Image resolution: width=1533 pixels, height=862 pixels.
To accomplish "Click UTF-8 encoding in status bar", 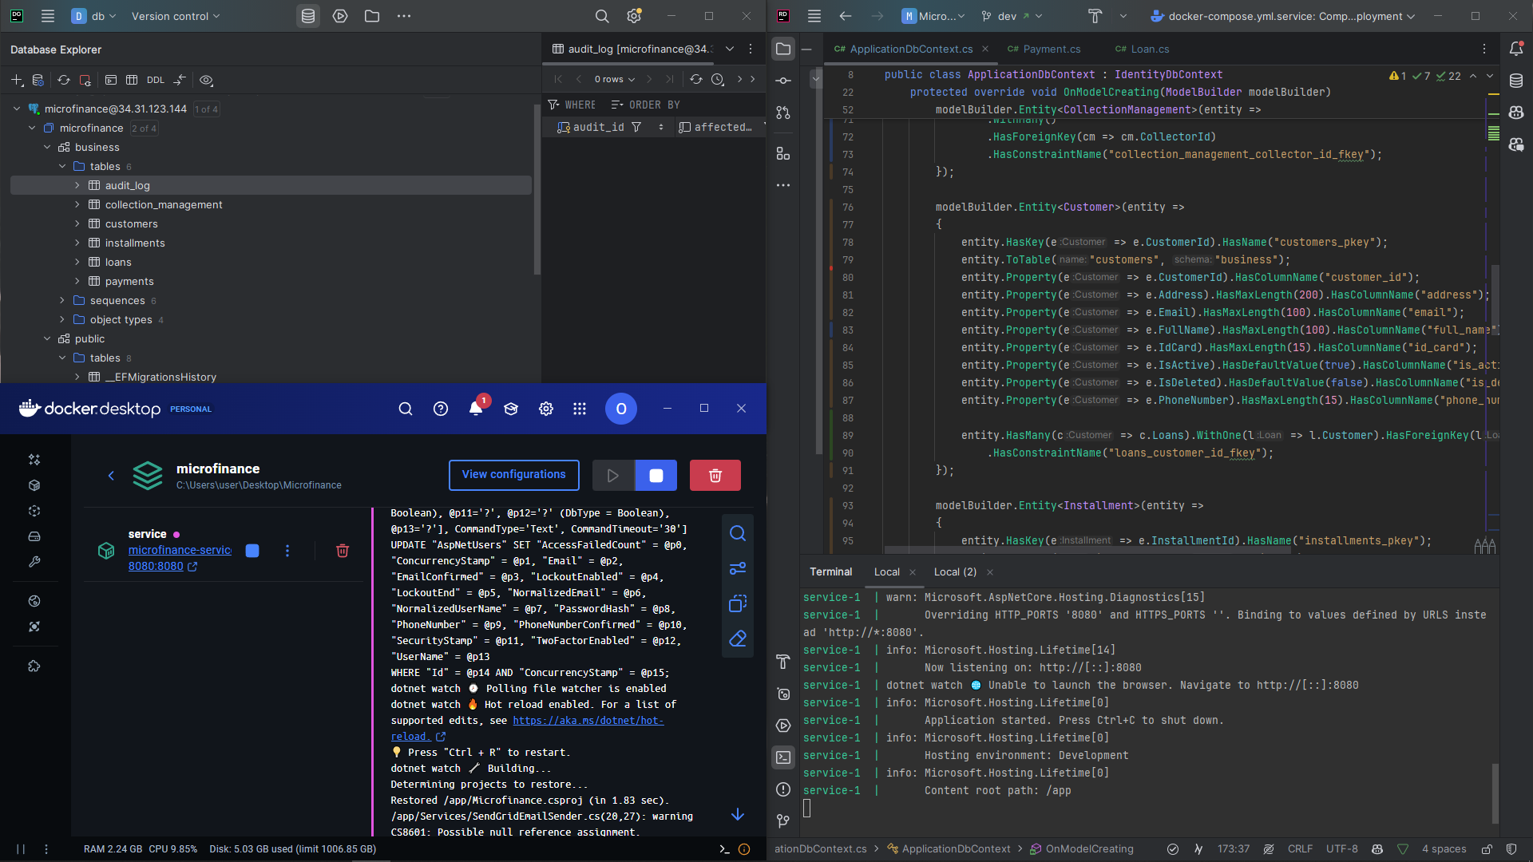I will coord(1341,849).
